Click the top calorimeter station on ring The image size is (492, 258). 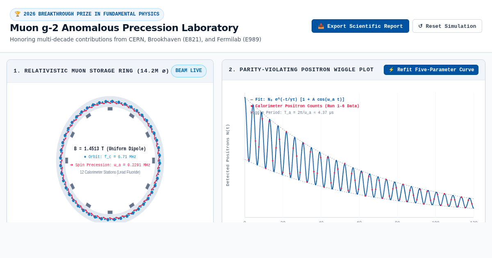(x=110, y=109)
